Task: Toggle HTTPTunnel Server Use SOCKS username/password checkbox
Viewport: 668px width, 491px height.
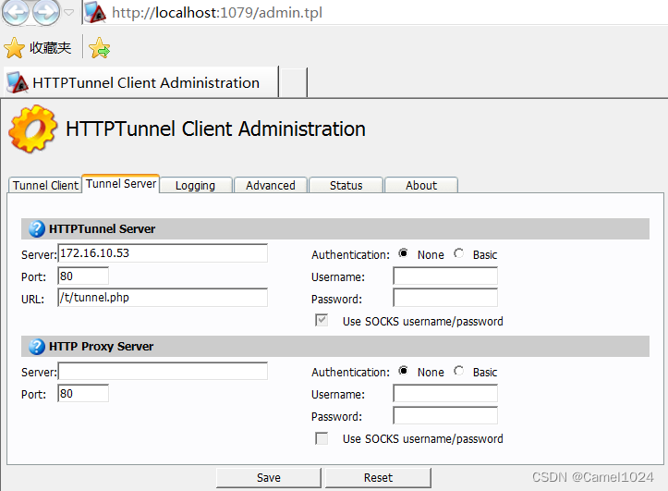Action: click(x=322, y=320)
